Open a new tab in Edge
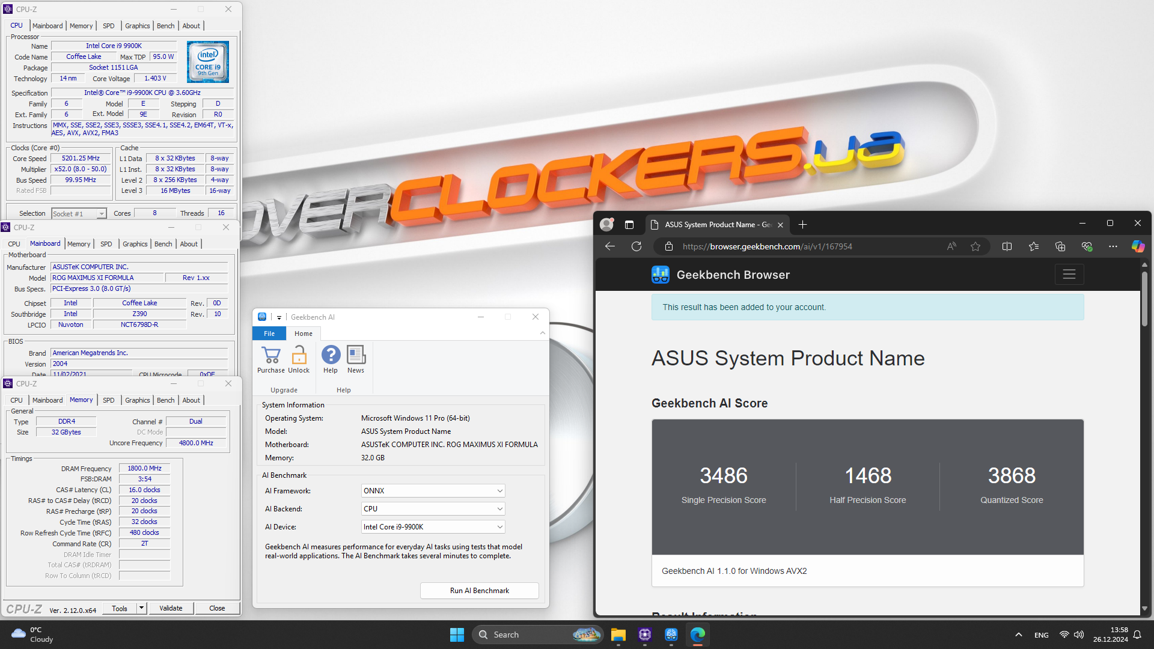Screen dimensions: 1154x649 tap(802, 225)
